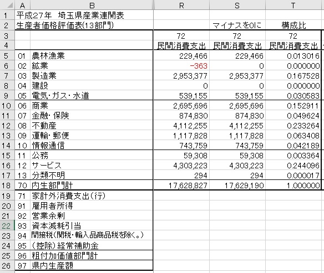Screen dimensions: 324x273
Task: Select 2,695,696 in column R
Action: click(x=181, y=106)
